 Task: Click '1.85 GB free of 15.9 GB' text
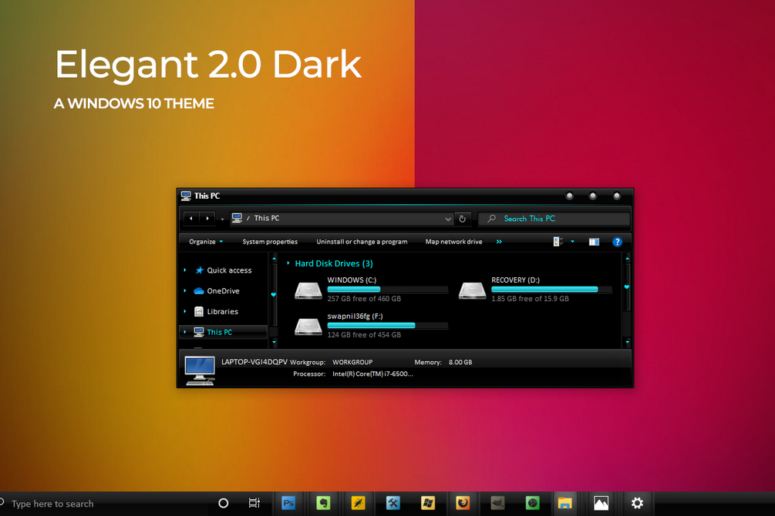pos(530,298)
